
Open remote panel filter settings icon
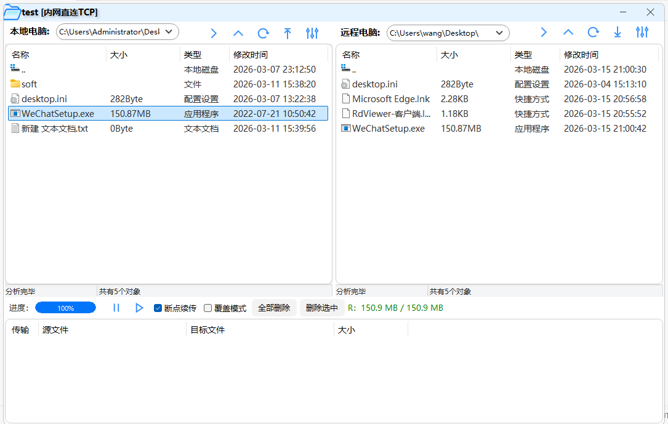pyautogui.click(x=642, y=32)
